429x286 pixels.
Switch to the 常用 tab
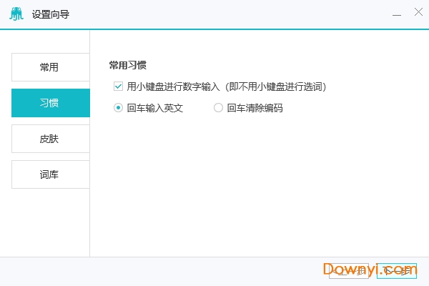(49, 67)
